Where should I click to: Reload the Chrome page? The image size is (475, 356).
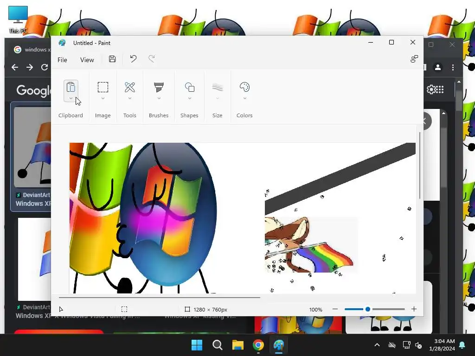tap(45, 67)
